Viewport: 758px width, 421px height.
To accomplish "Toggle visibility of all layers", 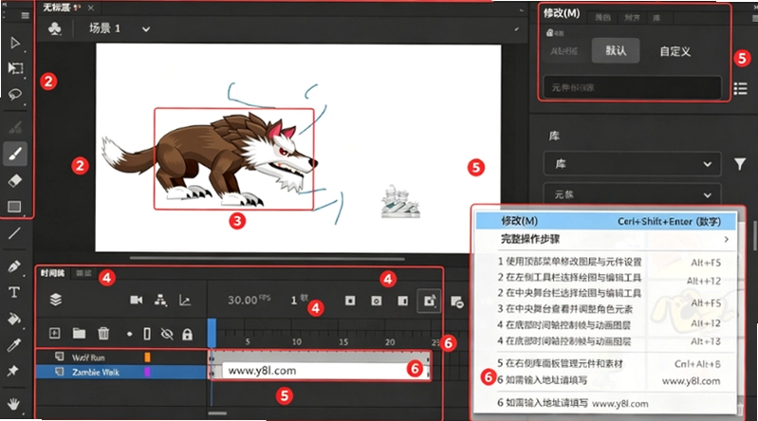I will pyautogui.click(x=167, y=334).
